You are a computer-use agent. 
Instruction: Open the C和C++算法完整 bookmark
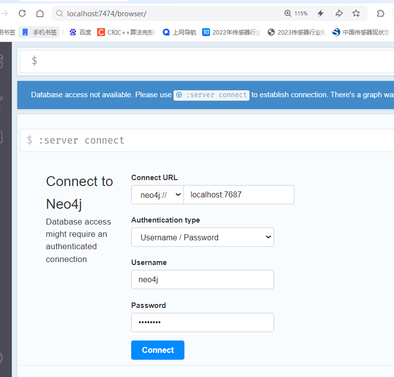click(126, 32)
